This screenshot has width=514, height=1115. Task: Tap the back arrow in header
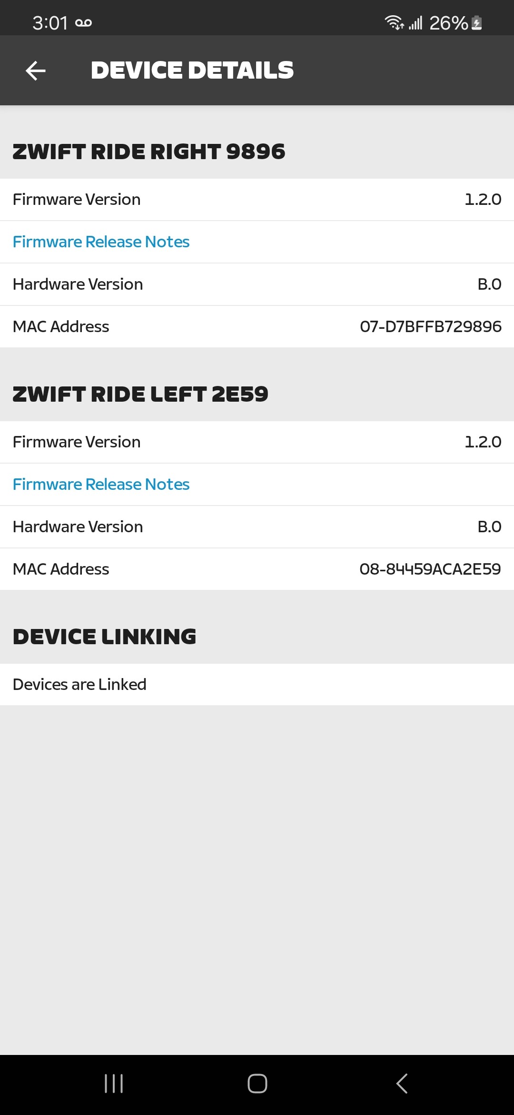click(36, 71)
